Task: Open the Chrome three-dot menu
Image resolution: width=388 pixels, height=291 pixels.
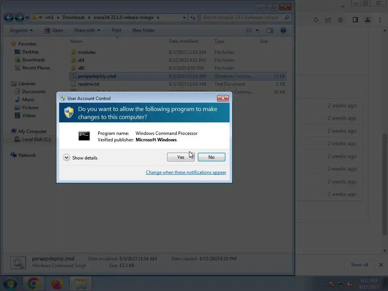Action: point(380,20)
